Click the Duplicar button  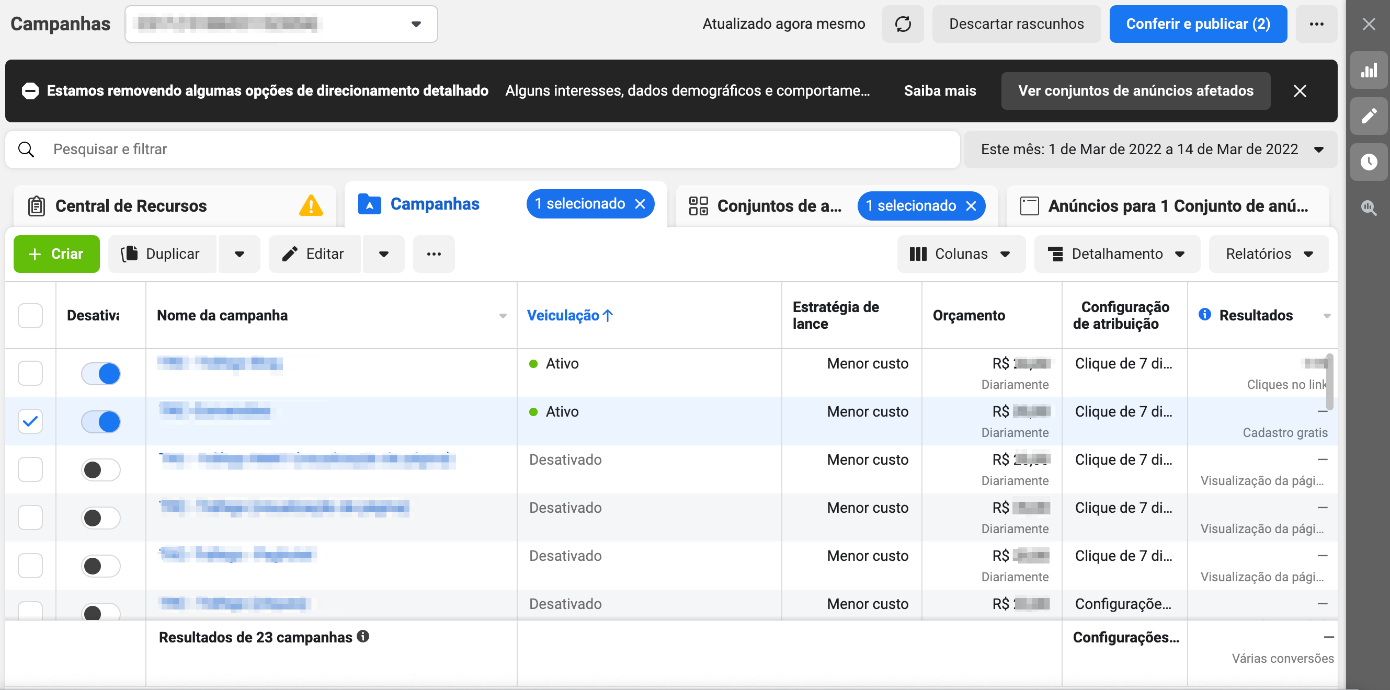pyautogui.click(x=163, y=254)
